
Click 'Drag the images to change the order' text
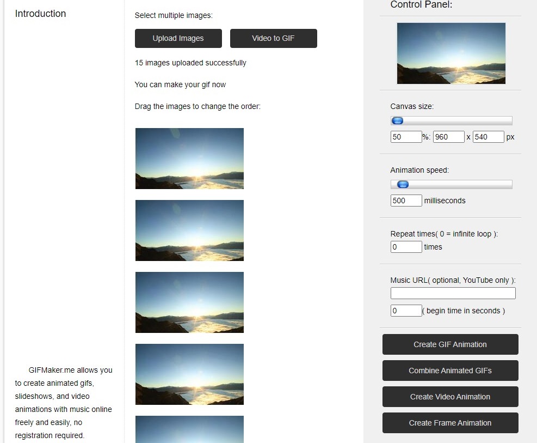click(x=197, y=106)
